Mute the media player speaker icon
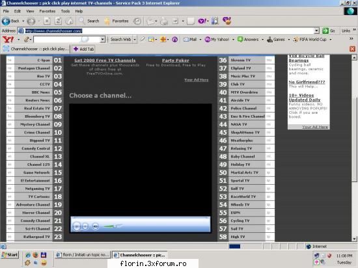358x268 pixels. [x=96, y=226]
